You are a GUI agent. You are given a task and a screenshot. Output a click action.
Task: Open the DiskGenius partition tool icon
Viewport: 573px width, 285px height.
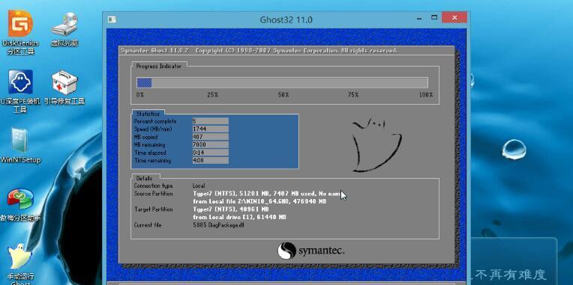point(20,32)
